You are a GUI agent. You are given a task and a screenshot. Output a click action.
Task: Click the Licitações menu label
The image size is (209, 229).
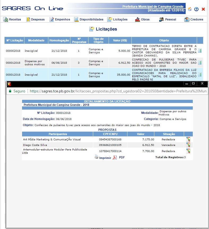pyautogui.click(x=120, y=19)
